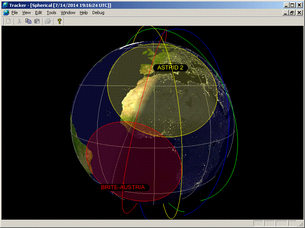Image resolution: width=305 pixels, height=228 pixels.
Task: Restore the inner Spherical document window
Action: (292, 13)
